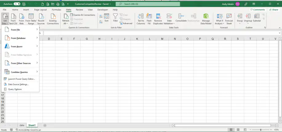Click the Ungroup outline icon
The image size is (282, 132).
(x=248, y=16)
